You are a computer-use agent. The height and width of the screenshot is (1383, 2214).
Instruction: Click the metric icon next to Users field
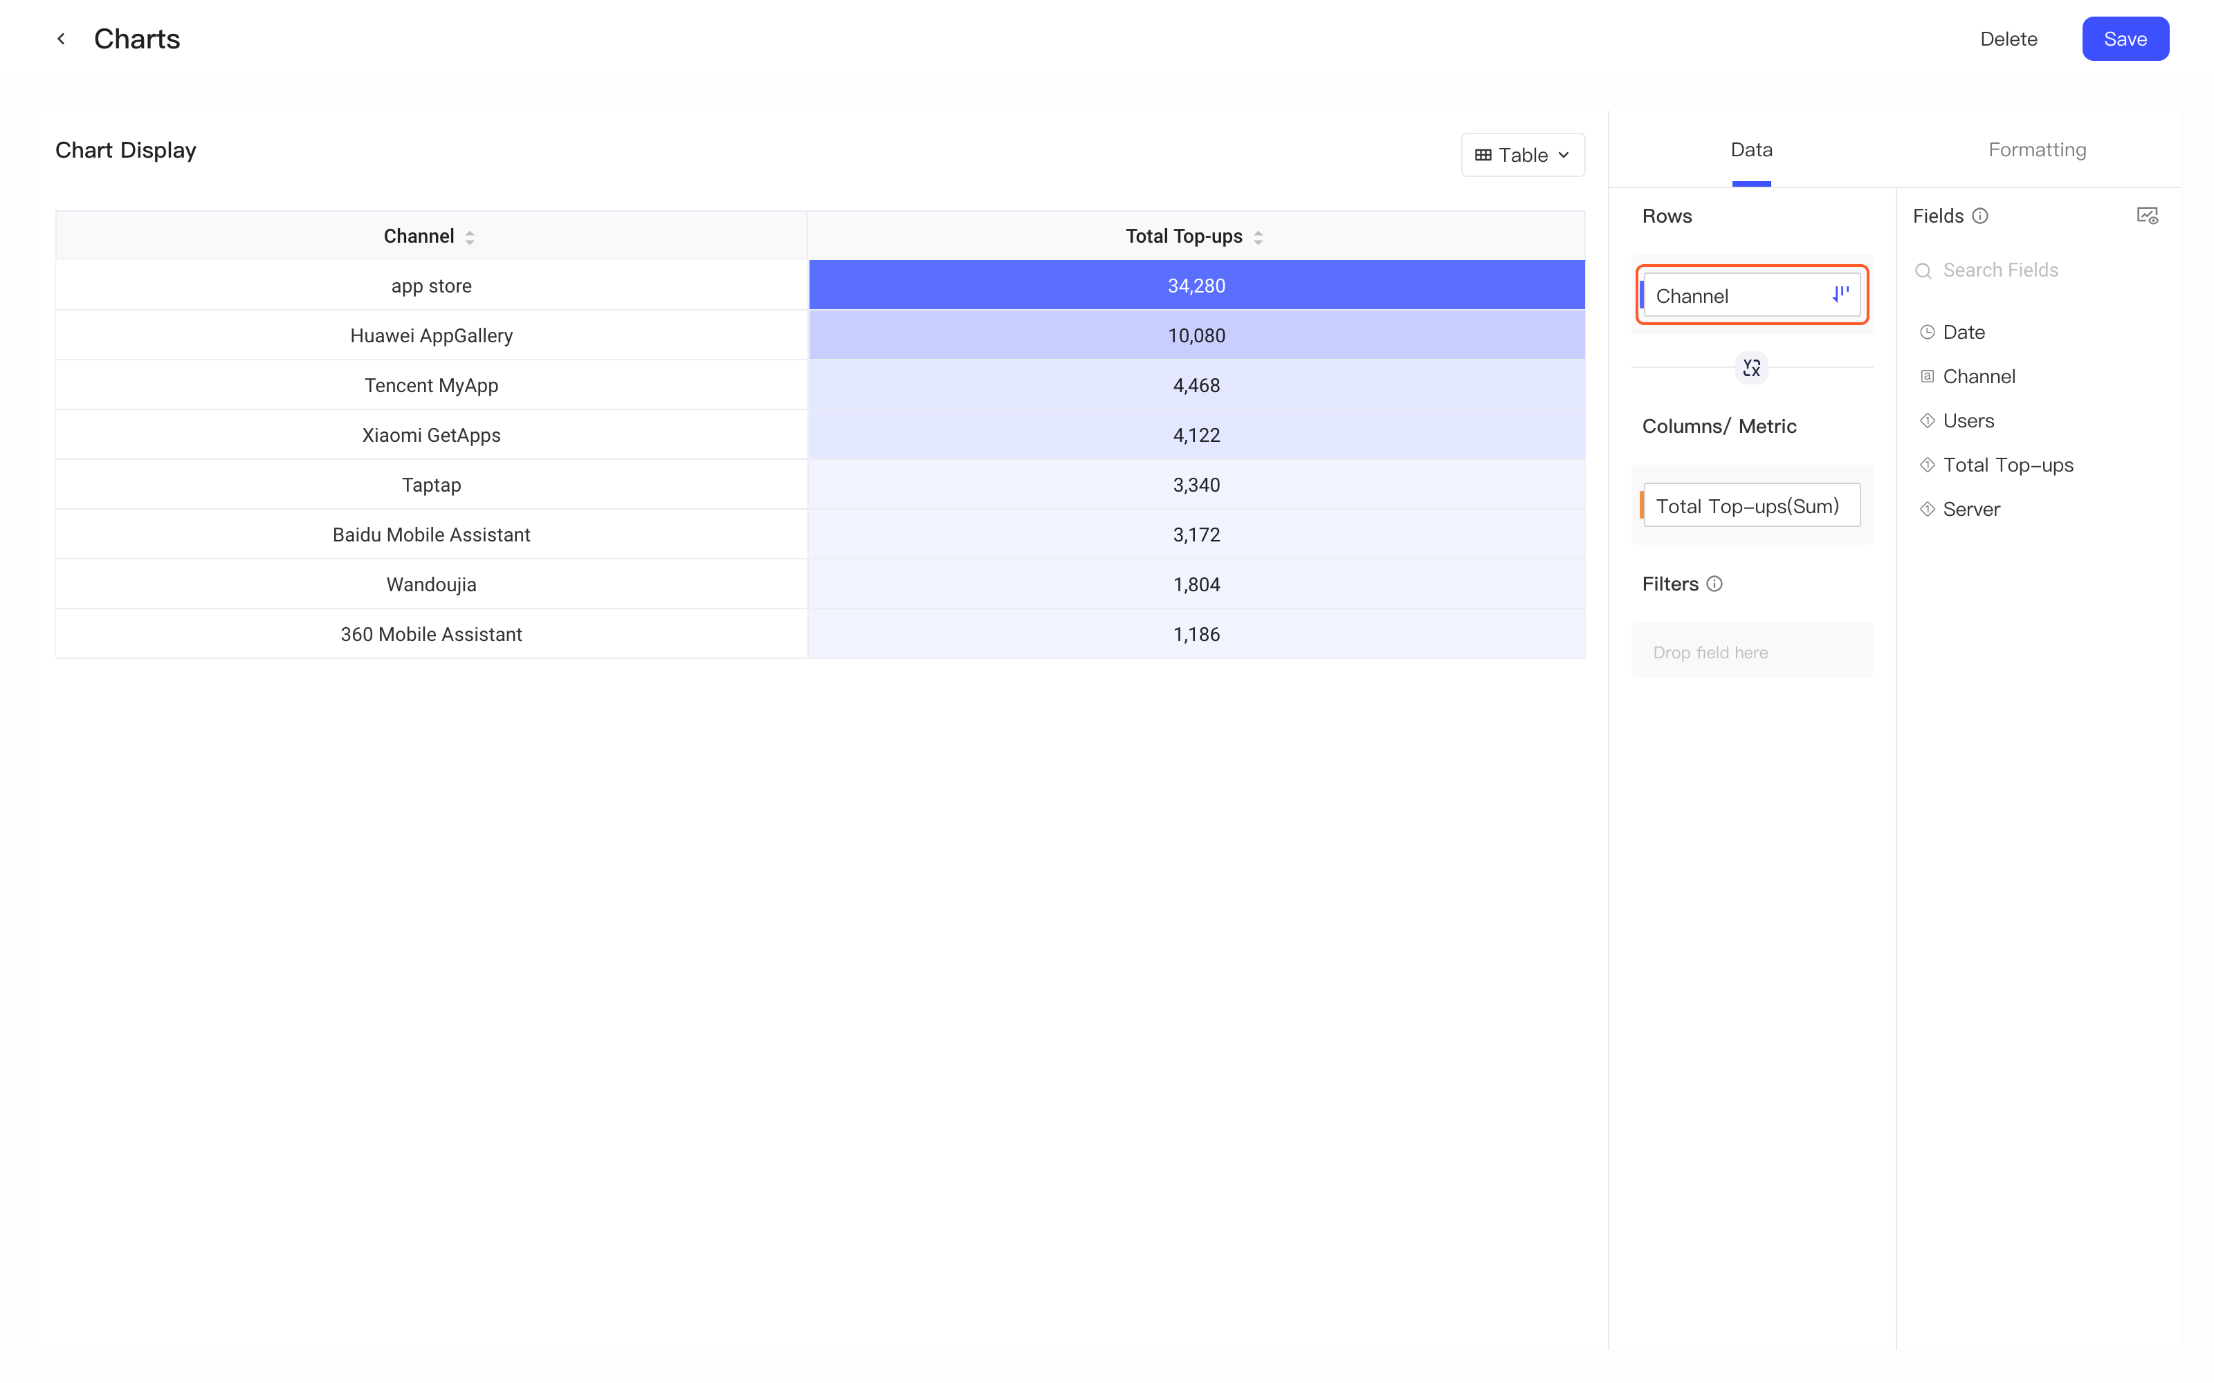point(1927,420)
